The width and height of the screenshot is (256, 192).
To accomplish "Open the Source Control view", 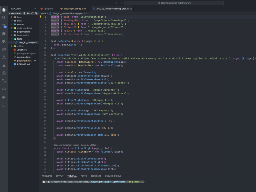I will point(4,26).
